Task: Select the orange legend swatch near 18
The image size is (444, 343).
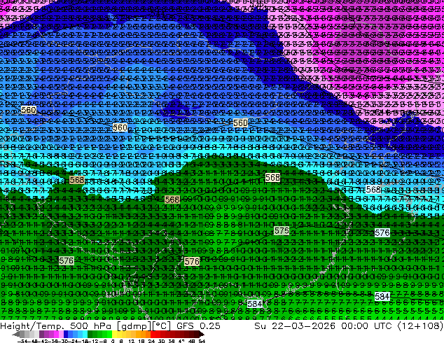Action: (144, 334)
